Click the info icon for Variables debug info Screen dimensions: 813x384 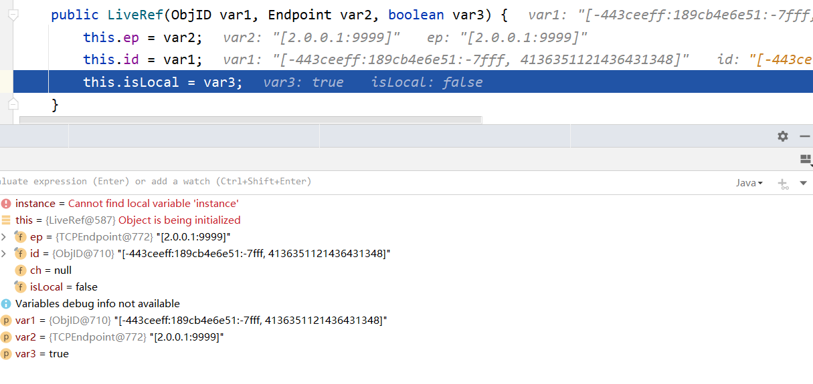6,303
